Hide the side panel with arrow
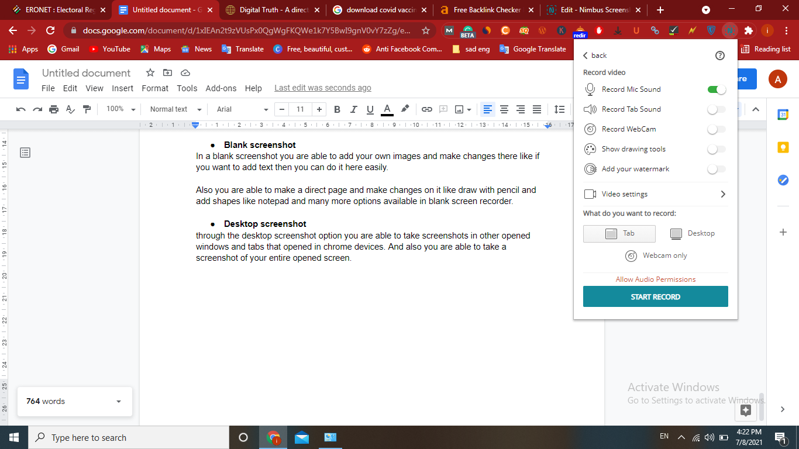 click(783, 410)
